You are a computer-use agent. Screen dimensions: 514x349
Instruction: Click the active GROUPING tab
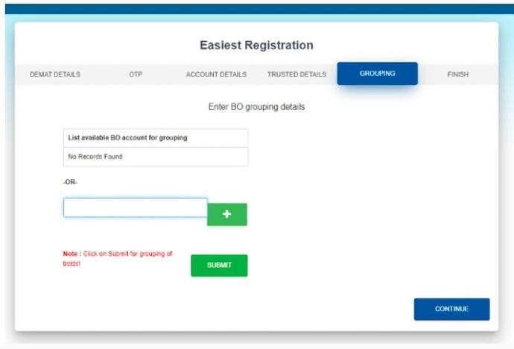[x=377, y=74]
